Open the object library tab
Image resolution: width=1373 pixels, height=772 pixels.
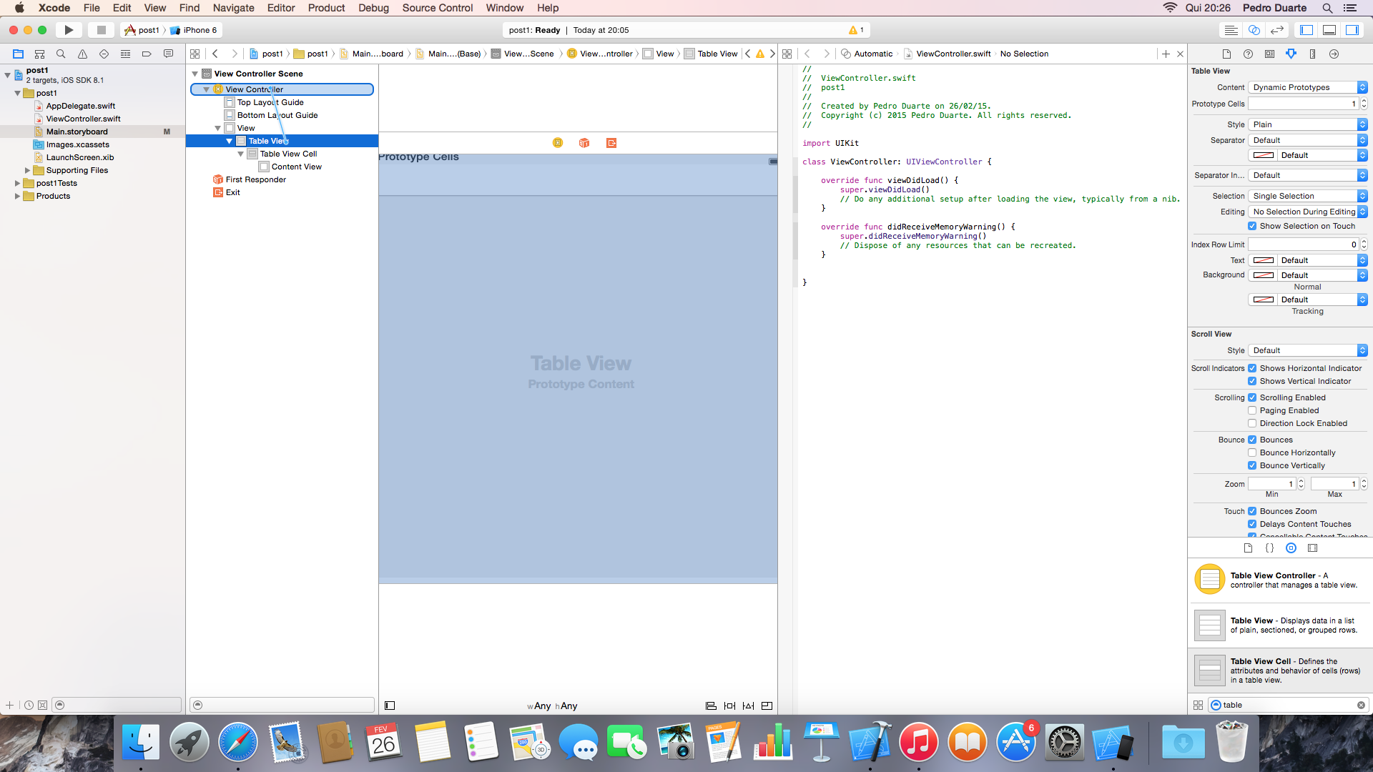1291,548
